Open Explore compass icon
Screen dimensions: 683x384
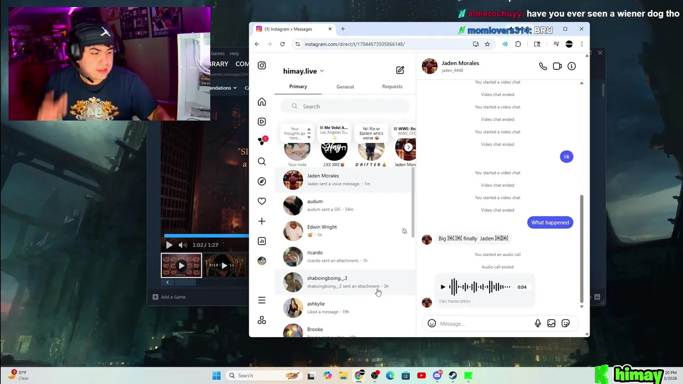pos(261,181)
